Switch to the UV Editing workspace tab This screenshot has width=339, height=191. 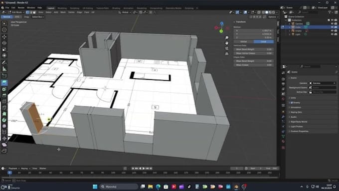pos(88,8)
